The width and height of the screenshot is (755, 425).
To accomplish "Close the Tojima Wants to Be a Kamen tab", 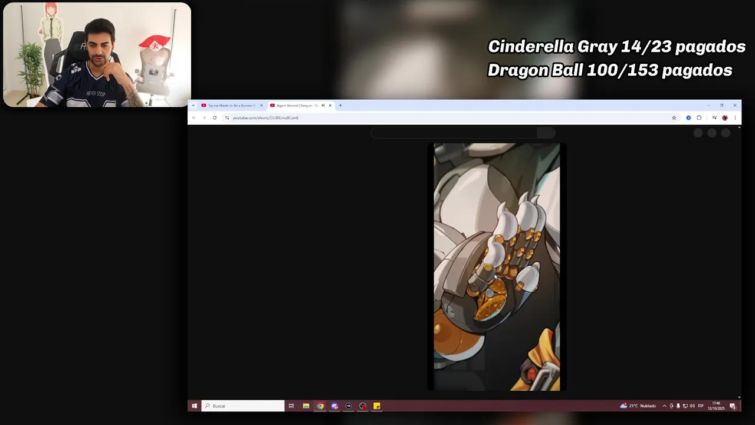I will coord(261,106).
